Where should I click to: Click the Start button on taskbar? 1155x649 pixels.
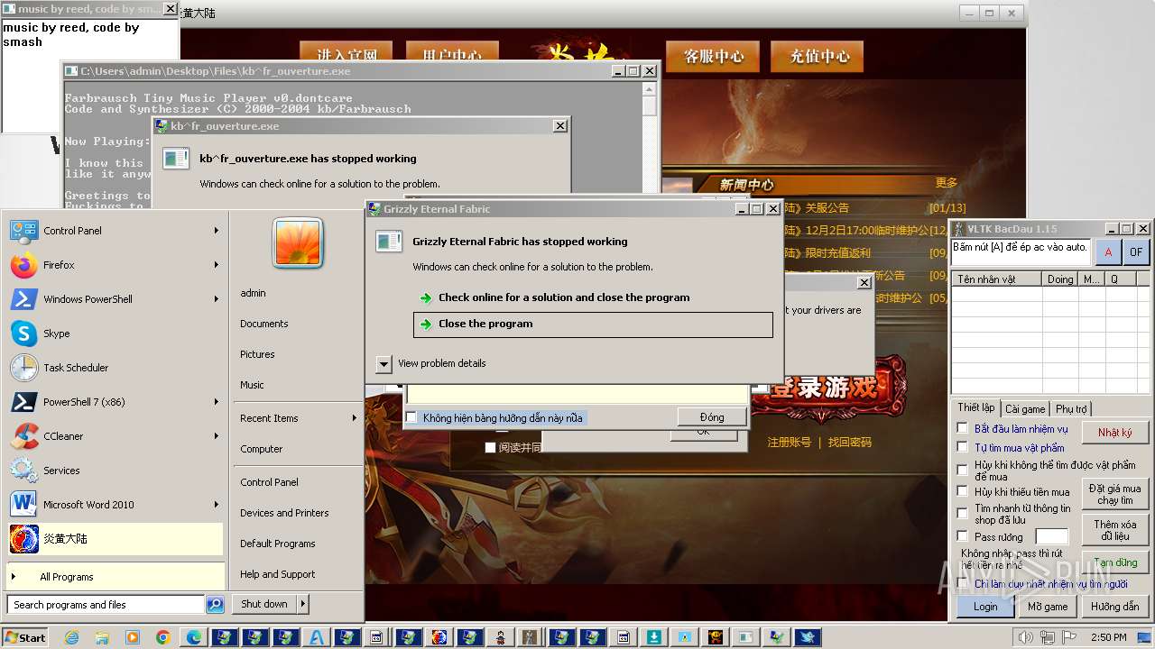pyautogui.click(x=25, y=637)
